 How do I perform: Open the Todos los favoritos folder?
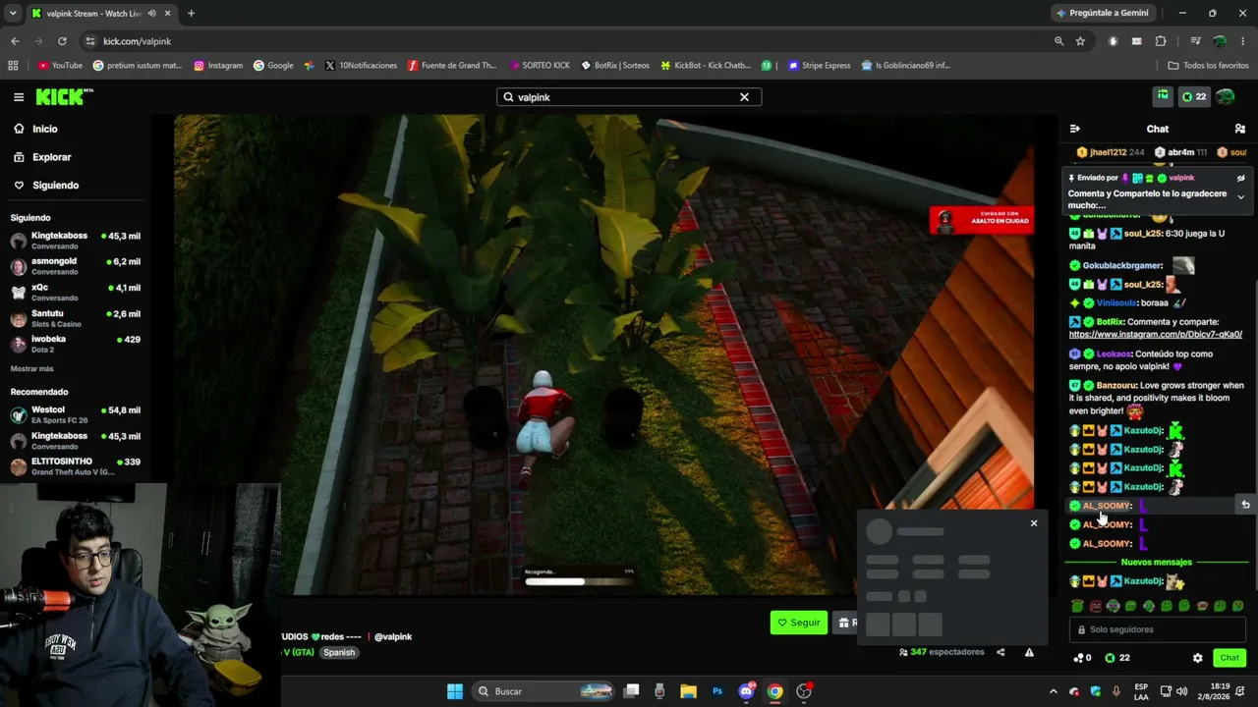1208,66
